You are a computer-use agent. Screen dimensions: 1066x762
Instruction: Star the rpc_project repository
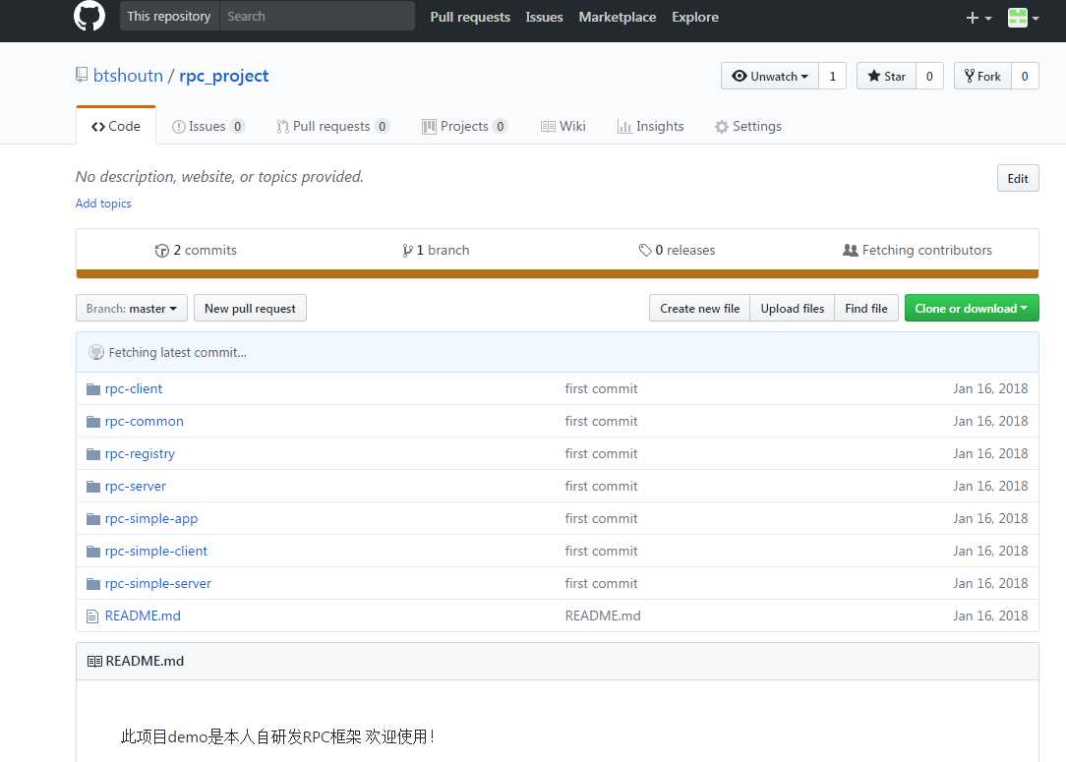tap(886, 76)
